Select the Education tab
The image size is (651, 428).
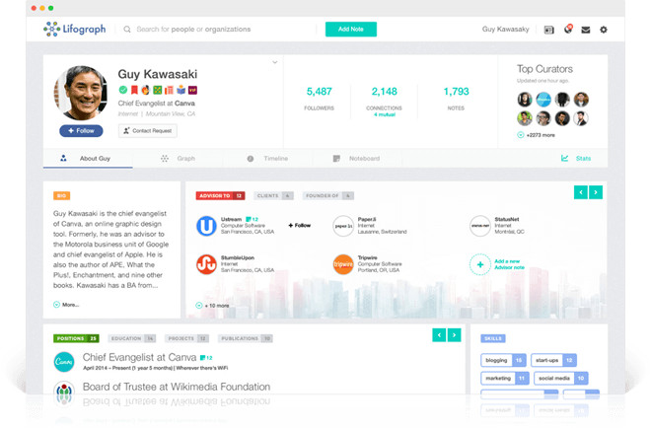tap(132, 338)
